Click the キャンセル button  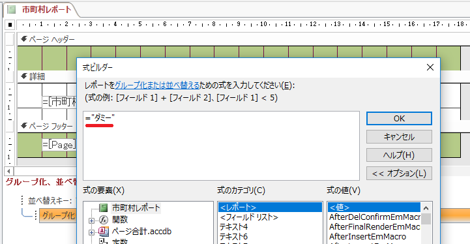[x=399, y=137]
